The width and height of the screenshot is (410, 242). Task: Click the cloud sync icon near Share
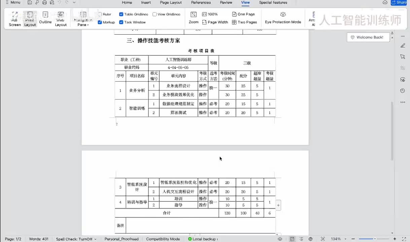385,2
